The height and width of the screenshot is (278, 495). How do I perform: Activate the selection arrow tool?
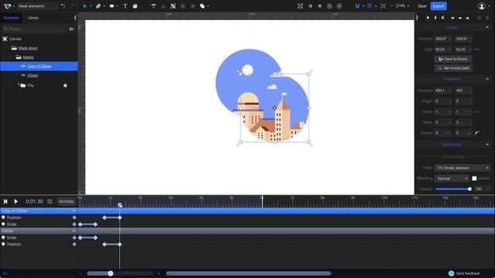point(85,6)
